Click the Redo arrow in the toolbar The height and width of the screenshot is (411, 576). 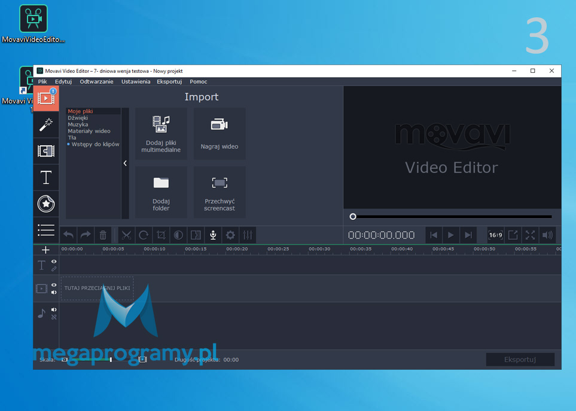[x=86, y=235]
